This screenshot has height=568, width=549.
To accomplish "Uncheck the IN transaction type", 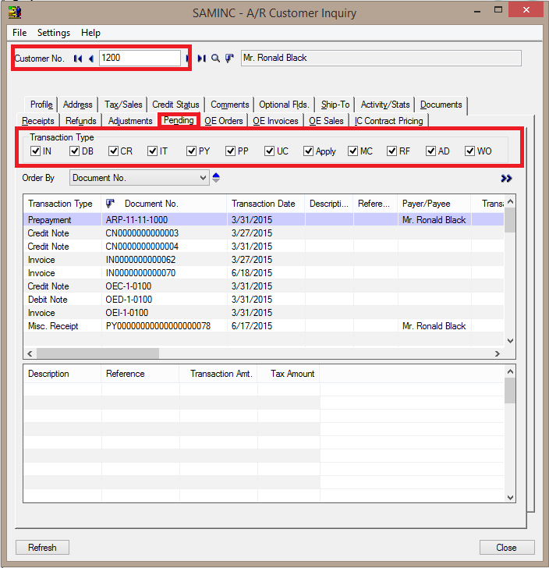I will point(36,151).
